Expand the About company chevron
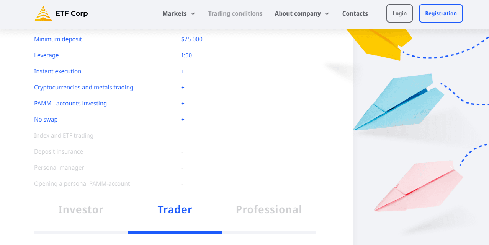The image size is (489, 245). pyautogui.click(x=327, y=14)
